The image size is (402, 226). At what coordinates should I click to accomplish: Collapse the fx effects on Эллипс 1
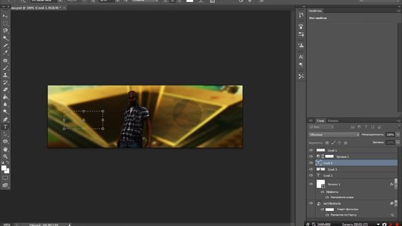[396, 184]
